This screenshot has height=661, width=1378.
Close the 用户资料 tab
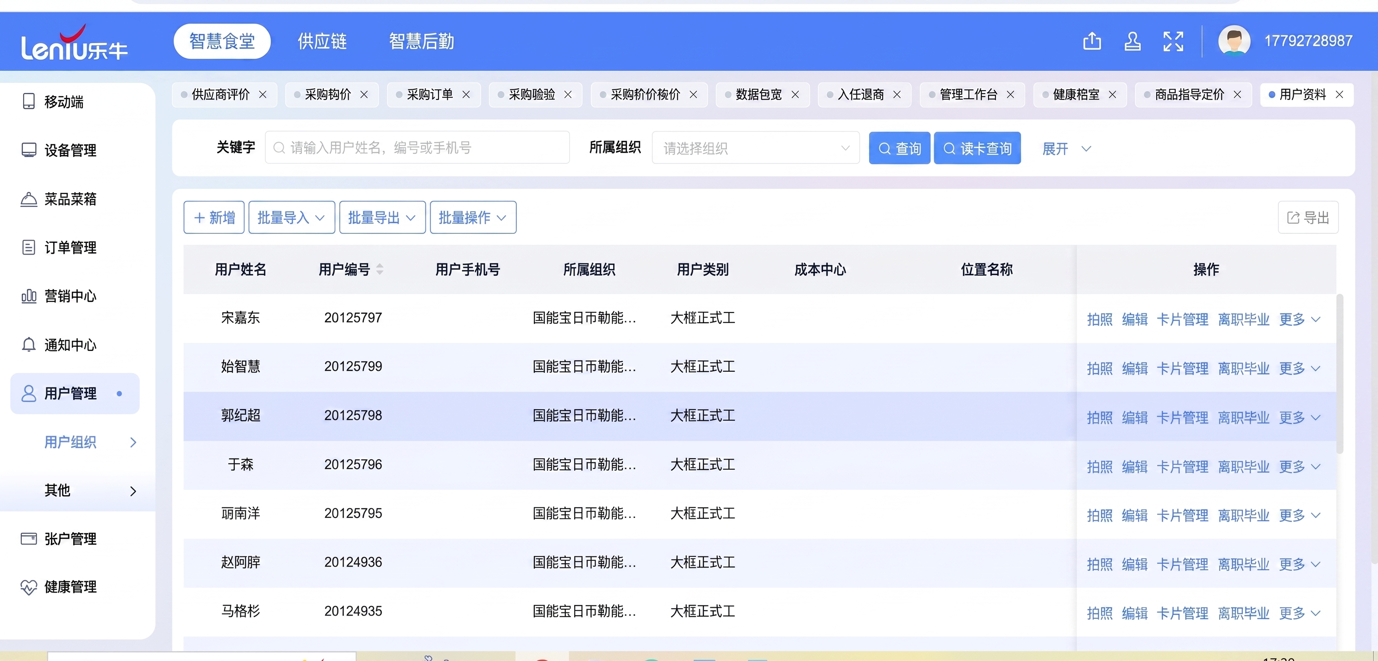tap(1340, 94)
